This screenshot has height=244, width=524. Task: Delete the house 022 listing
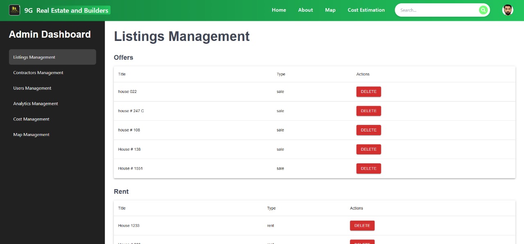point(368,92)
